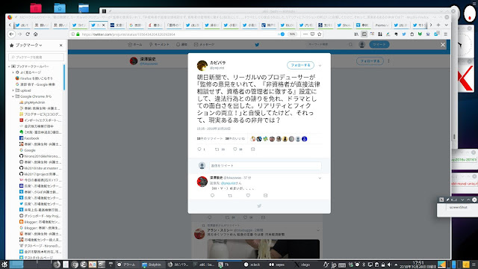
Task: Open the tweet options chevron menu
Action: pos(320,66)
